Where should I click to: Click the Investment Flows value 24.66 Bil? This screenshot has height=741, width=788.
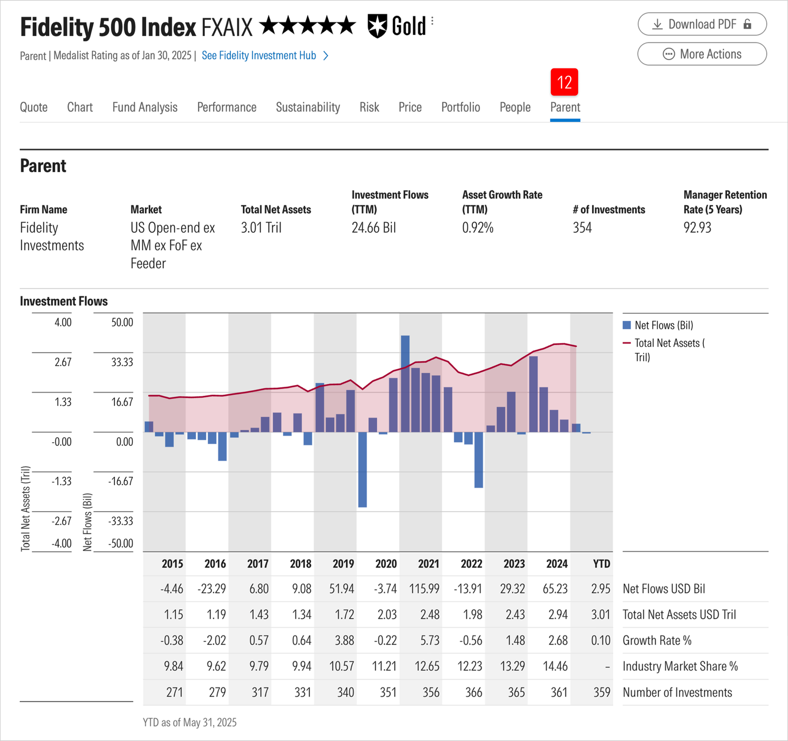pyautogui.click(x=374, y=228)
